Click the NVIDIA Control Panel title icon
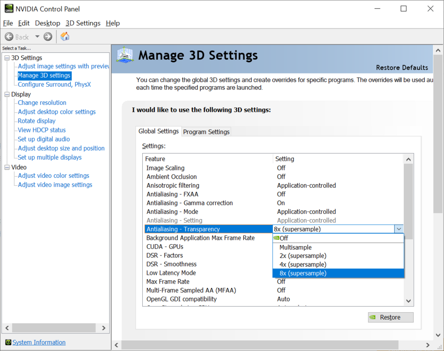The image size is (444, 351). 9,9
